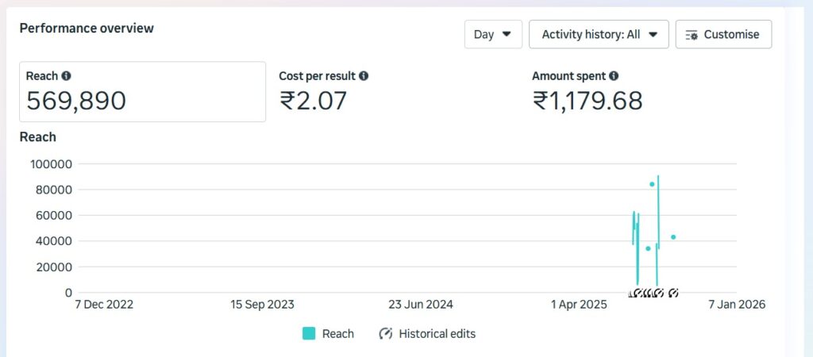Open the Day breakdown dropdown
The width and height of the screenshot is (813, 357).
tap(492, 34)
